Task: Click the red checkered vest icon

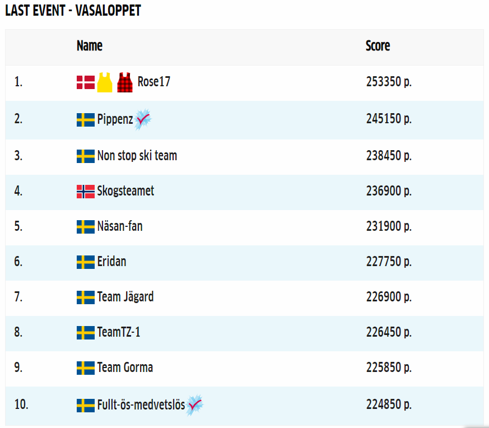Action: (125, 82)
